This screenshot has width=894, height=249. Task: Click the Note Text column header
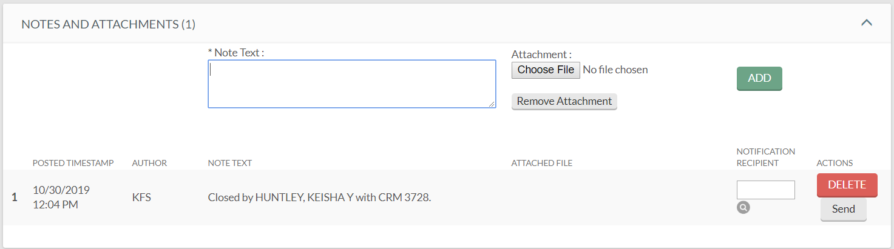click(229, 163)
